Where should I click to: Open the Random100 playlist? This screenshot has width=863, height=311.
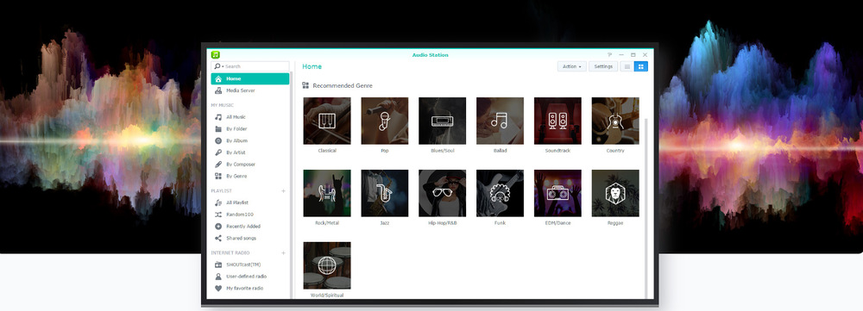click(x=250, y=215)
